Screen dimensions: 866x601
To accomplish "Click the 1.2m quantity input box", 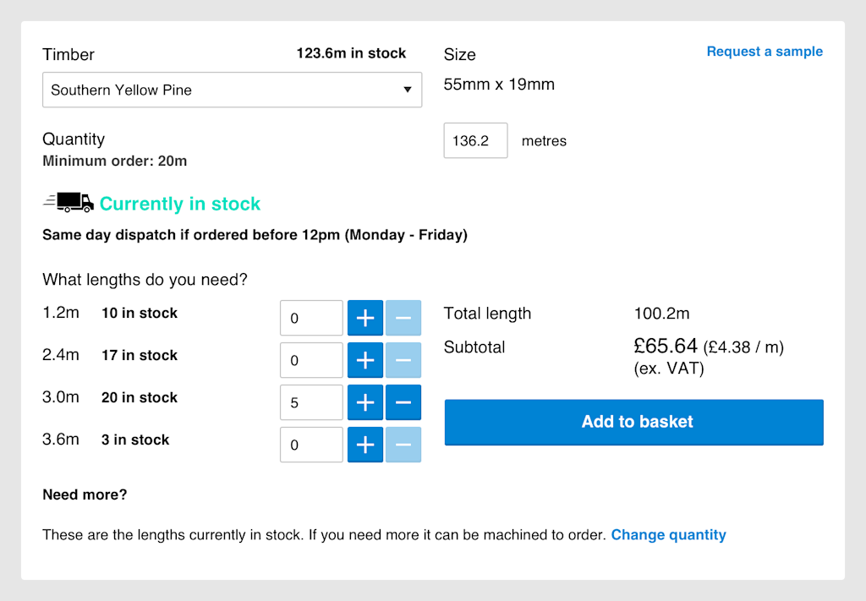I will [x=311, y=318].
